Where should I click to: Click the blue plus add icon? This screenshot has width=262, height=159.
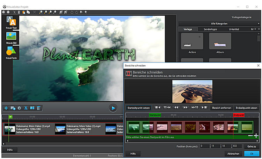[6, 108]
